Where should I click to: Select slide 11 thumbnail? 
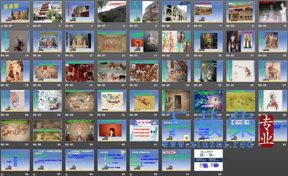pos(48,41)
